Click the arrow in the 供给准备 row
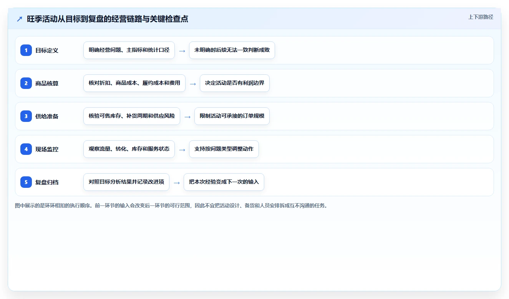Viewport: 509px width, 299px height. click(x=187, y=117)
